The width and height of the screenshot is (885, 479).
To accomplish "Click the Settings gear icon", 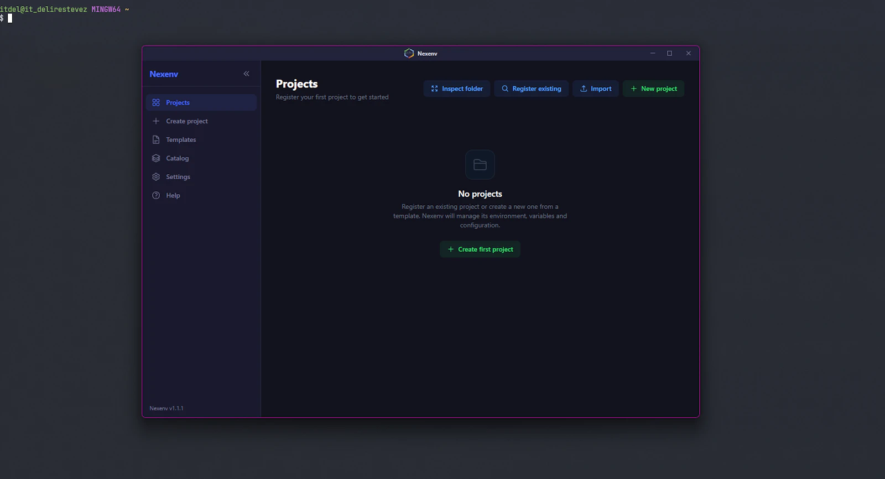I will tap(156, 177).
